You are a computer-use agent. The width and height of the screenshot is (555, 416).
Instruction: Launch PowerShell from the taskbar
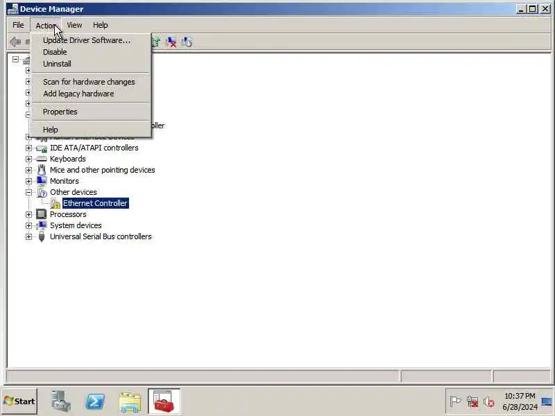coord(95,401)
